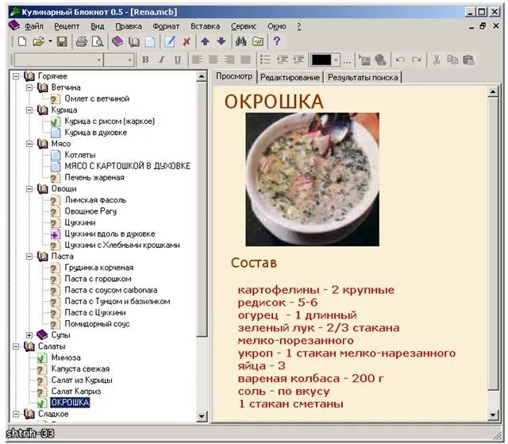Select recipe Курица в духовке

[95, 132]
